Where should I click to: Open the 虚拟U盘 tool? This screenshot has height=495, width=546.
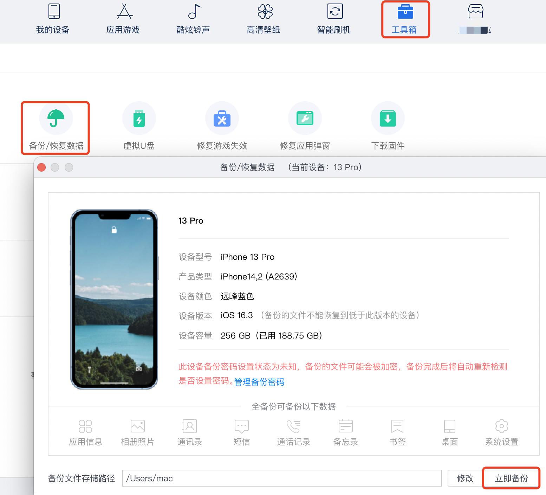(x=138, y=127)
